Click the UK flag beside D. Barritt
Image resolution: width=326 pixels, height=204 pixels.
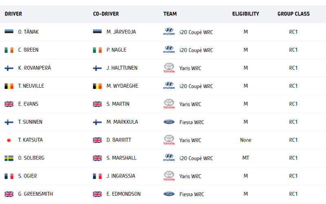[97, 140]
